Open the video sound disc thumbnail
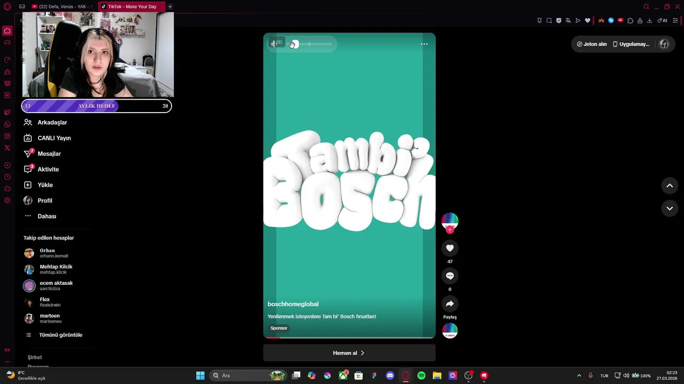The height and width of the screenshot is (384, 684). (x=450, y=331)
